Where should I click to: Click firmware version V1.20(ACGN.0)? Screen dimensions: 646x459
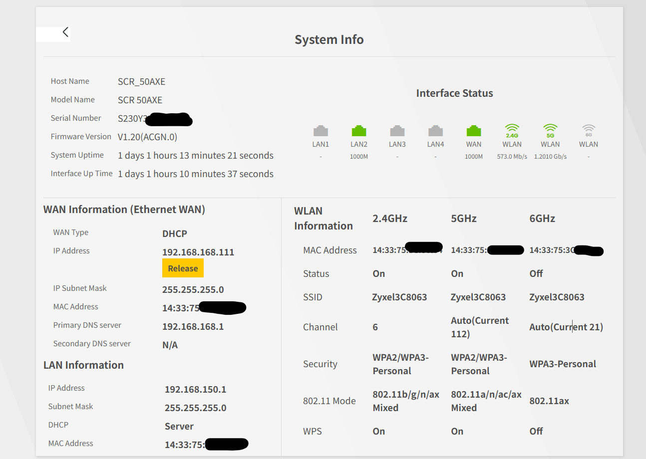[x=147, y=137]
